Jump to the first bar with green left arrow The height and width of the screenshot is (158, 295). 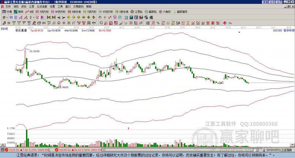[48, 17]
